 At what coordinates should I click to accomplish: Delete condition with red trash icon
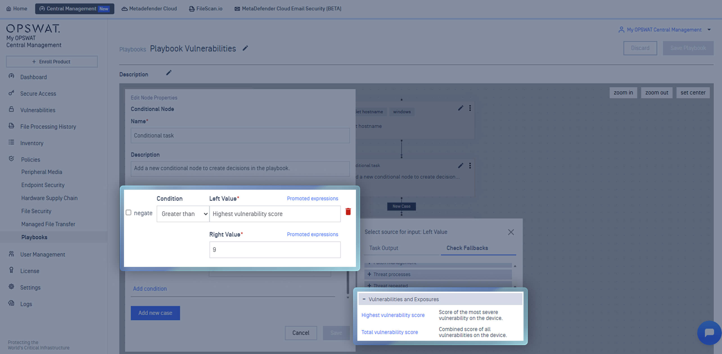[348, 212]
